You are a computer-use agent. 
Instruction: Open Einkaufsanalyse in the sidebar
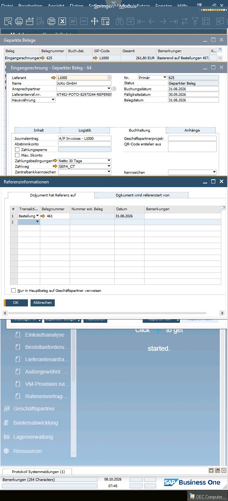(x=45, y=335)
